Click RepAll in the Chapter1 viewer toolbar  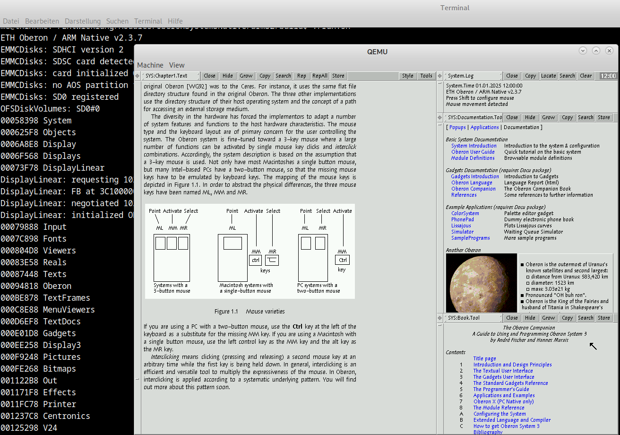(320, 75)
